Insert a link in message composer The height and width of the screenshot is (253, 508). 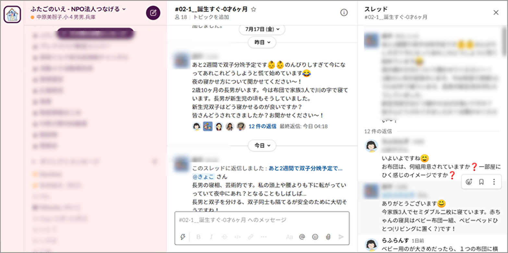click(x=250, y=237)
